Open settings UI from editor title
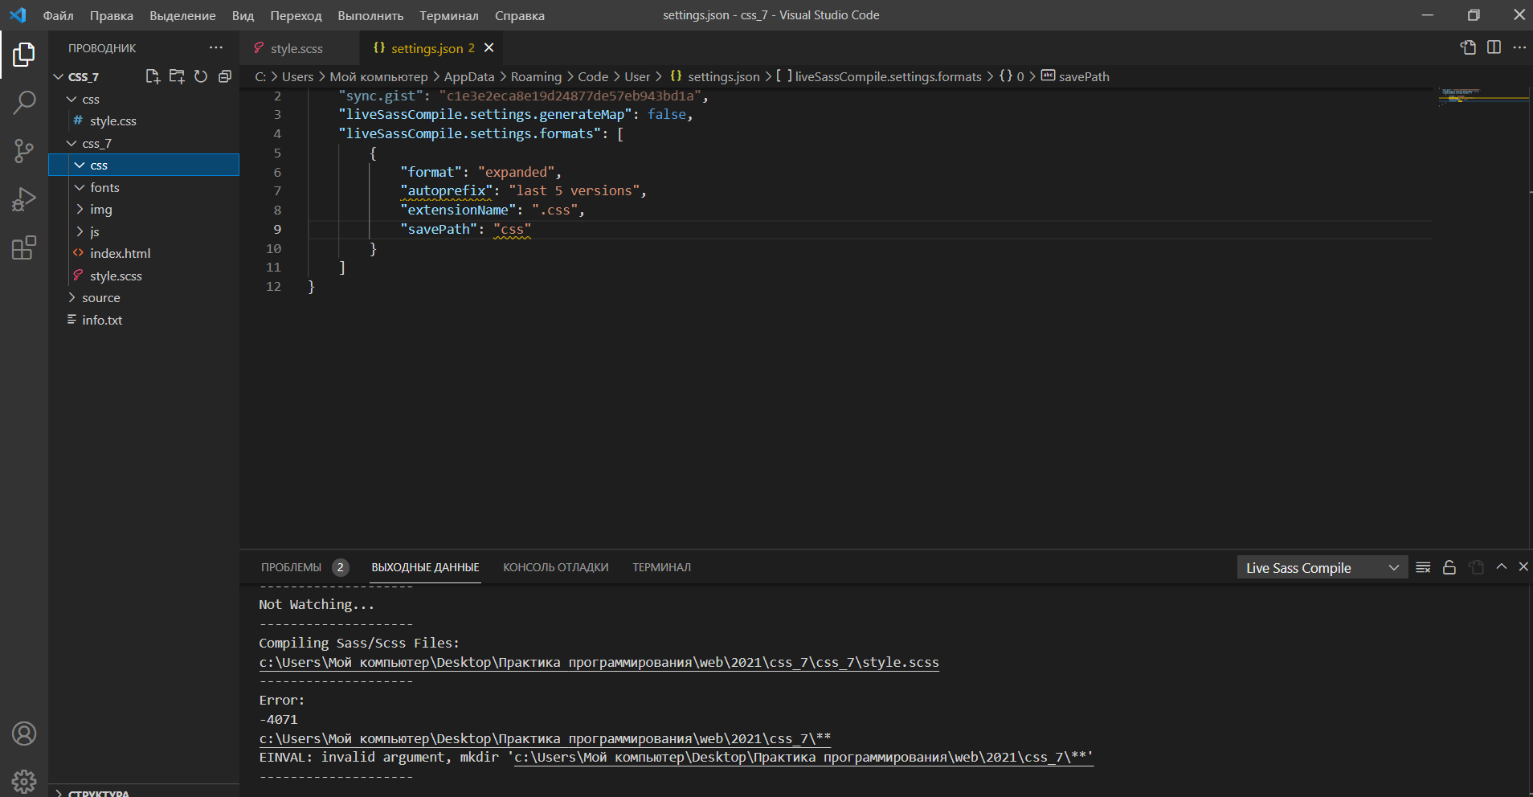 pos(1468,47)
